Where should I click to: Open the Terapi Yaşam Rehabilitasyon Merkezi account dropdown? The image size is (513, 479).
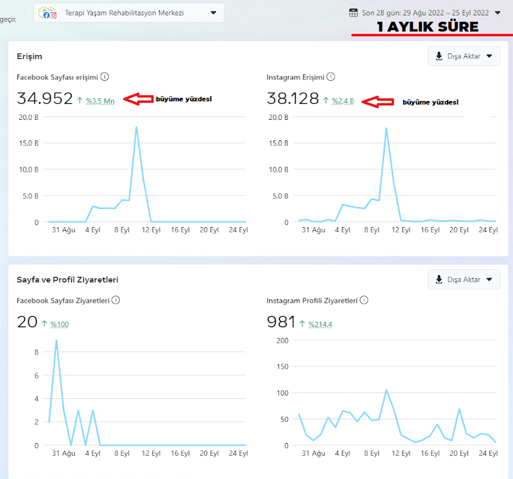(129, 13)
